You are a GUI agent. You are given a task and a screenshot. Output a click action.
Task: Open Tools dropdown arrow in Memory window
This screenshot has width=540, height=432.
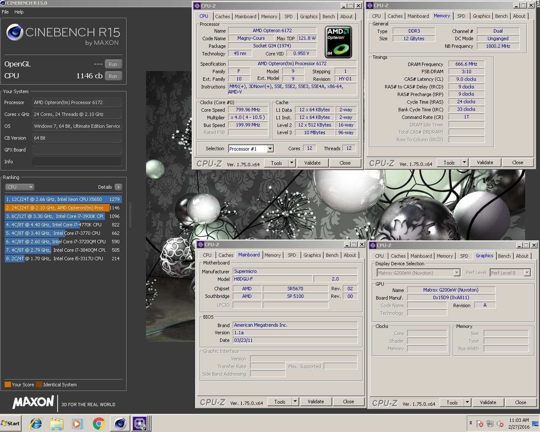pyautogui.click(x=464, y=162)
